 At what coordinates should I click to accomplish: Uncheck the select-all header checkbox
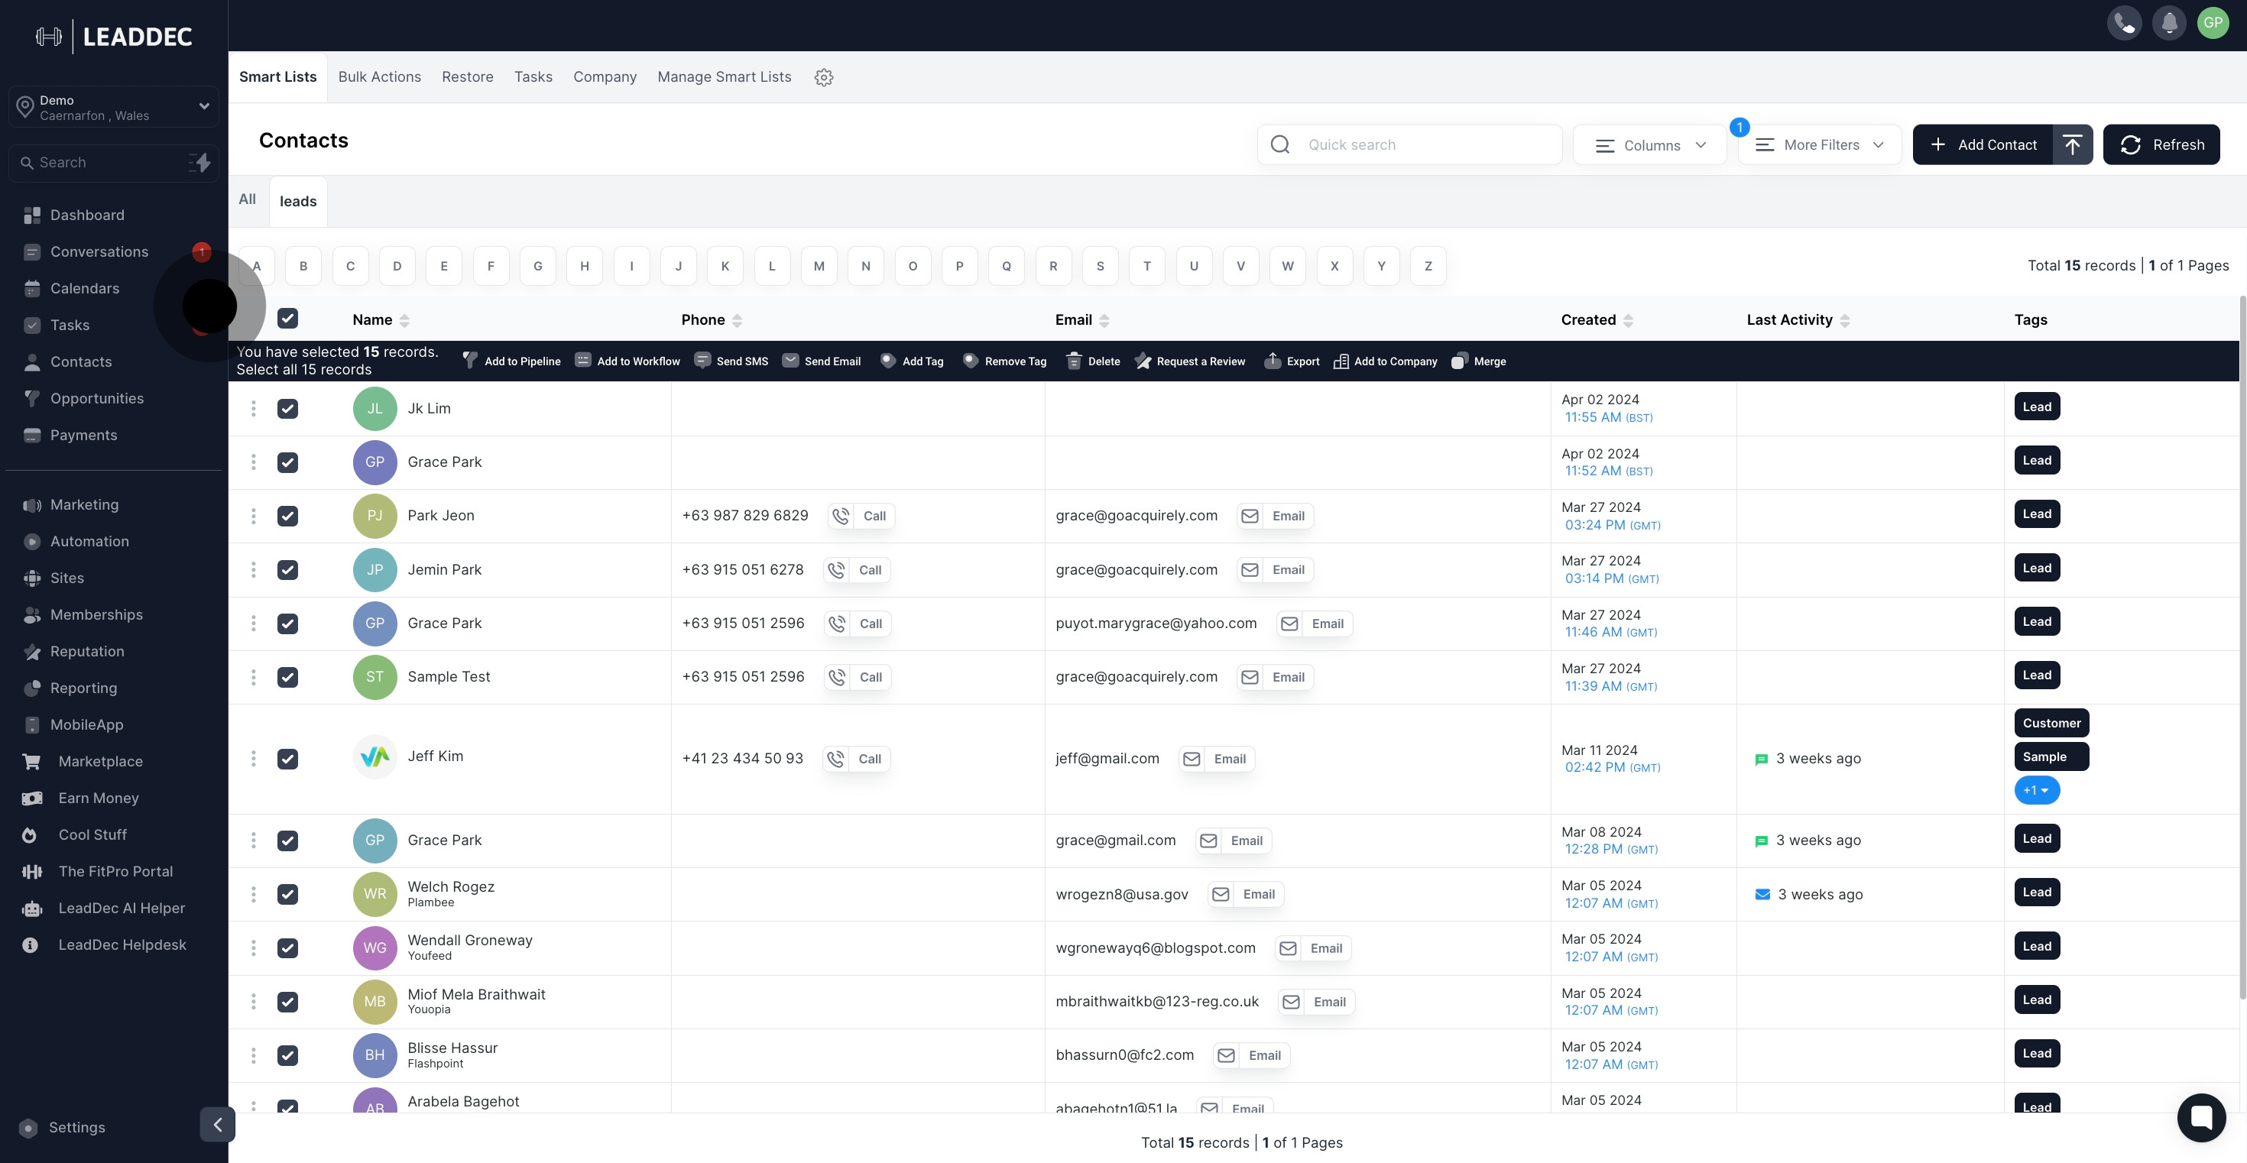point(288,318)
